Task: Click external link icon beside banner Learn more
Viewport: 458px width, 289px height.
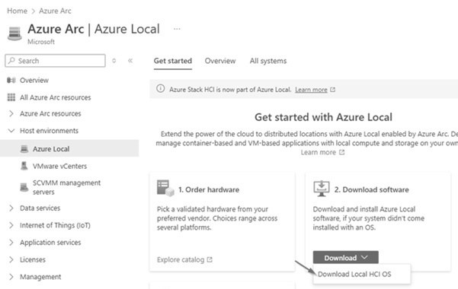Action: pos(332,90)
